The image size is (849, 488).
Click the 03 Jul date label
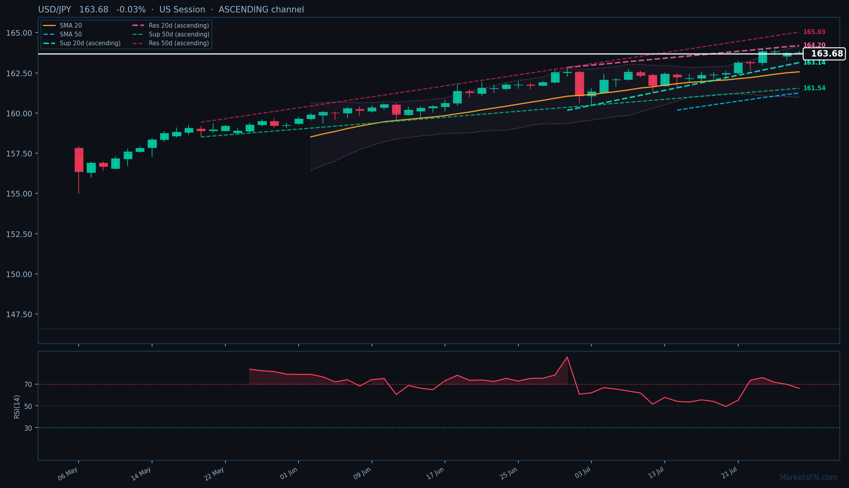(583, 473)
